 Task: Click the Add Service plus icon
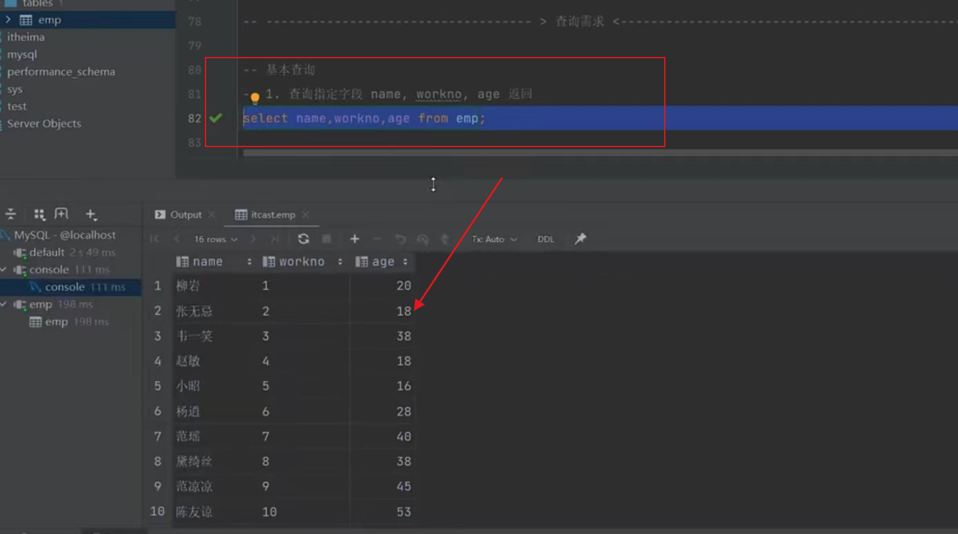pos(91,215)
